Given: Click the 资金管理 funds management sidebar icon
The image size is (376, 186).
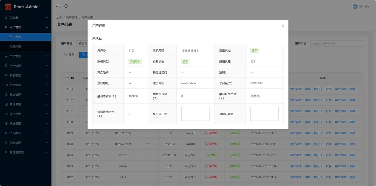Looking at the screenshot, I should 5,85.
